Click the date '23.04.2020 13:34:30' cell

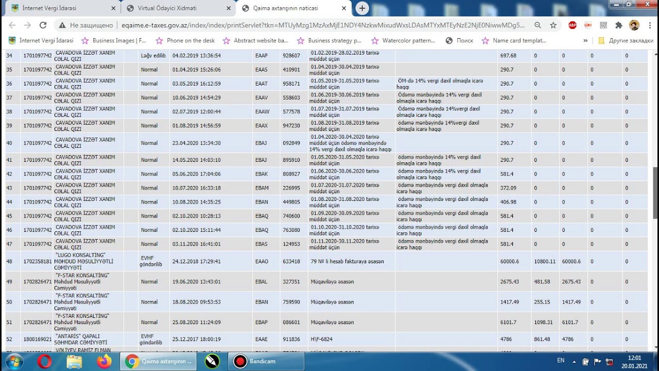click(197, 143)
